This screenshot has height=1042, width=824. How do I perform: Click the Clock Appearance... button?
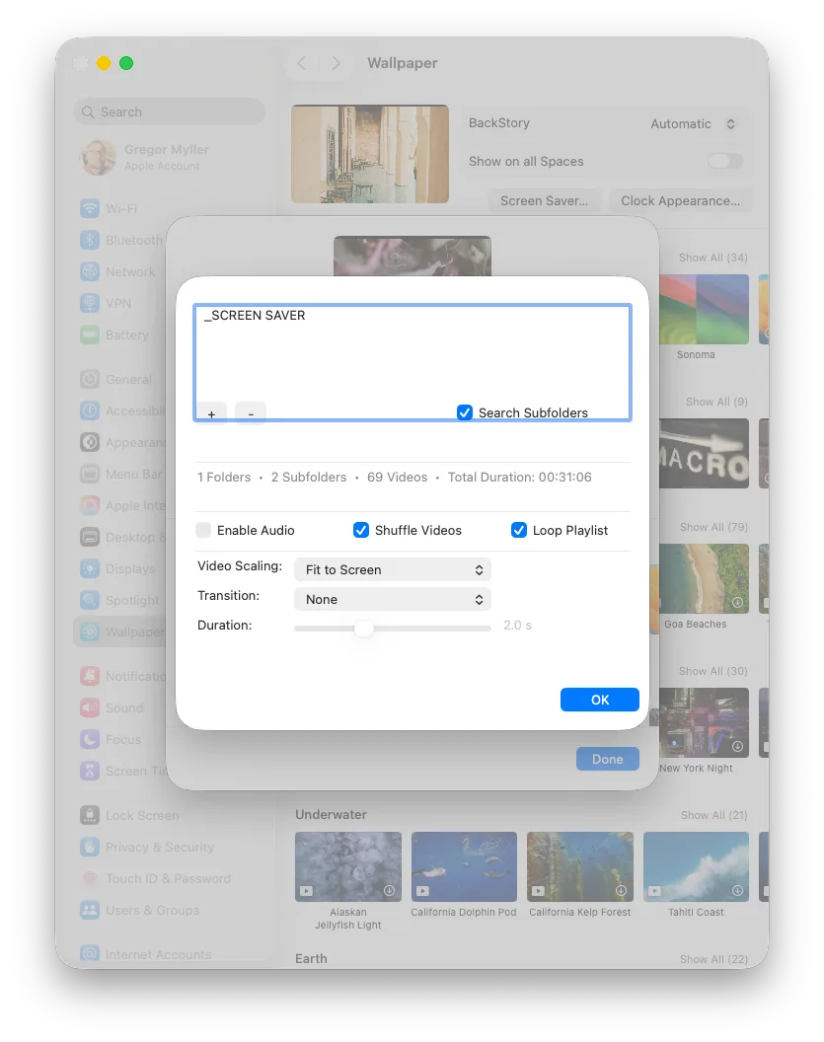pos(681,200)
